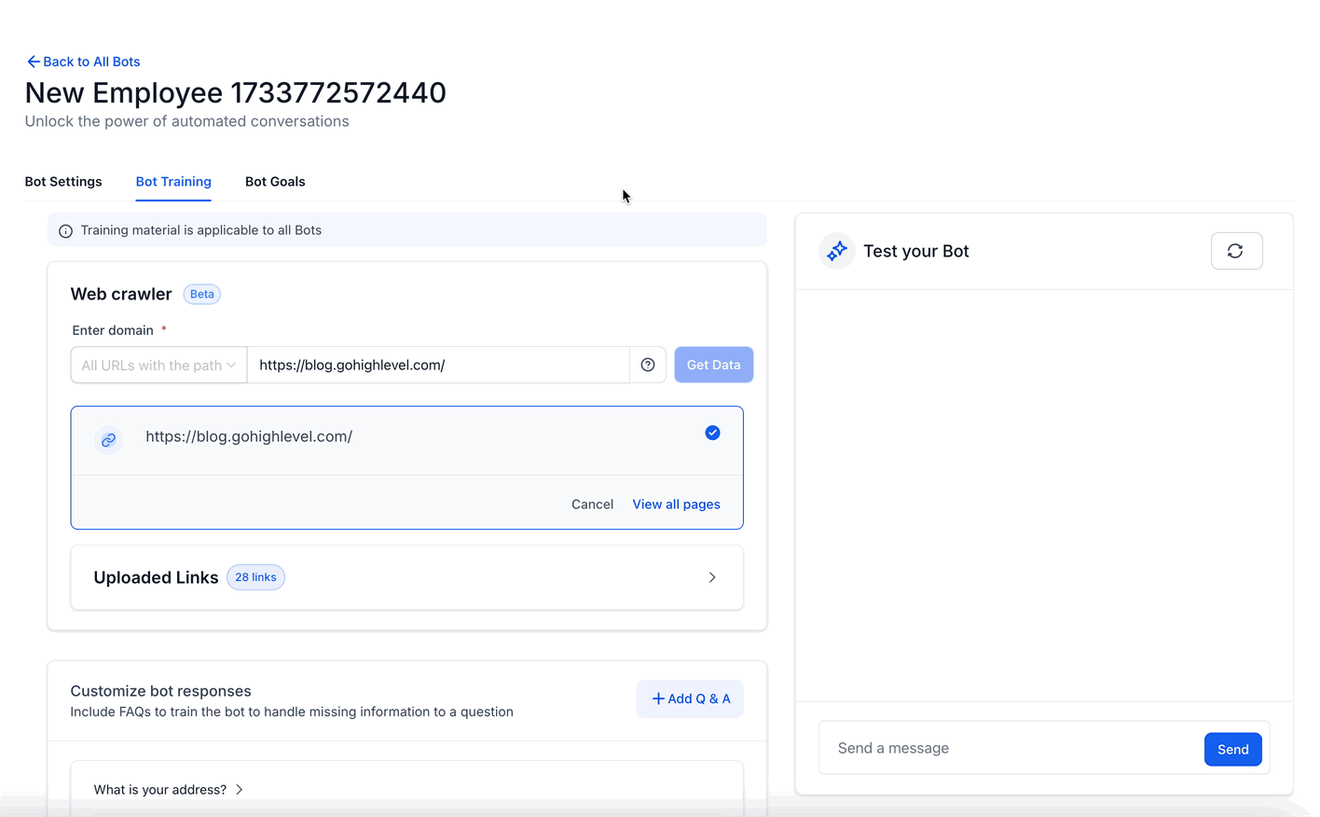Uncheck the blog.gohighlevel.com selection checkmark

(712, 433)
